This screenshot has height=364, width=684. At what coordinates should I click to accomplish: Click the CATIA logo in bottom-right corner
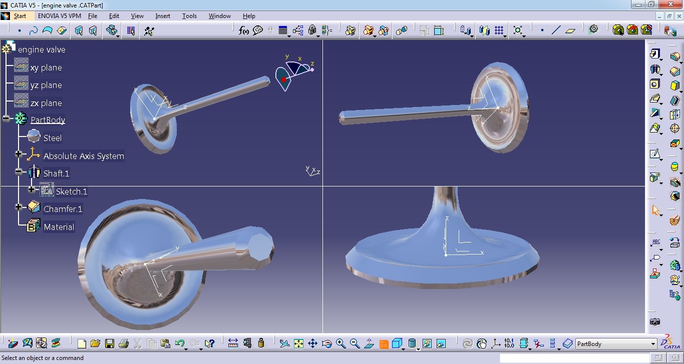click(x=670, y=342)
